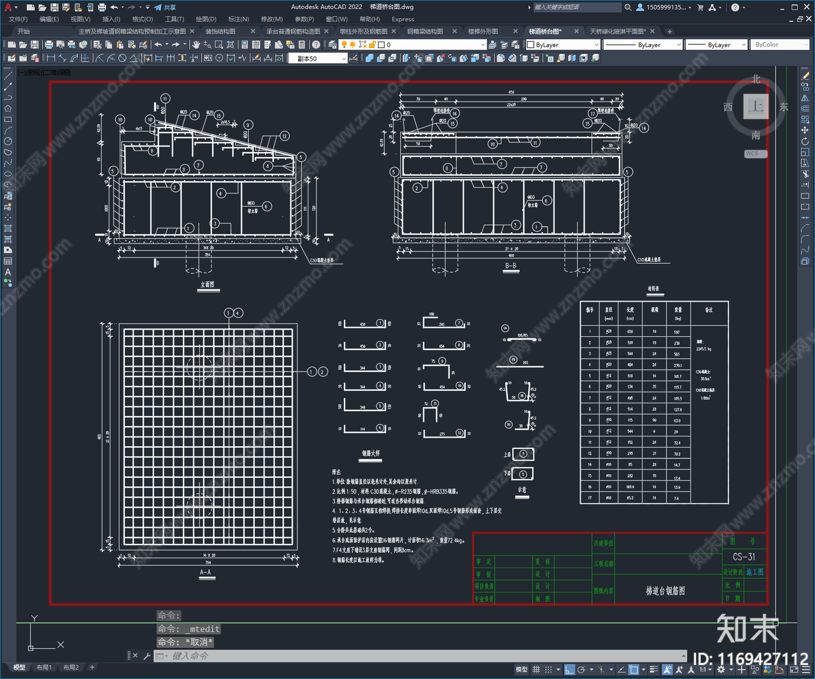Click the Pan hand tool icon
This screenshot has width=815, height=679.
(x=196, y=45)
